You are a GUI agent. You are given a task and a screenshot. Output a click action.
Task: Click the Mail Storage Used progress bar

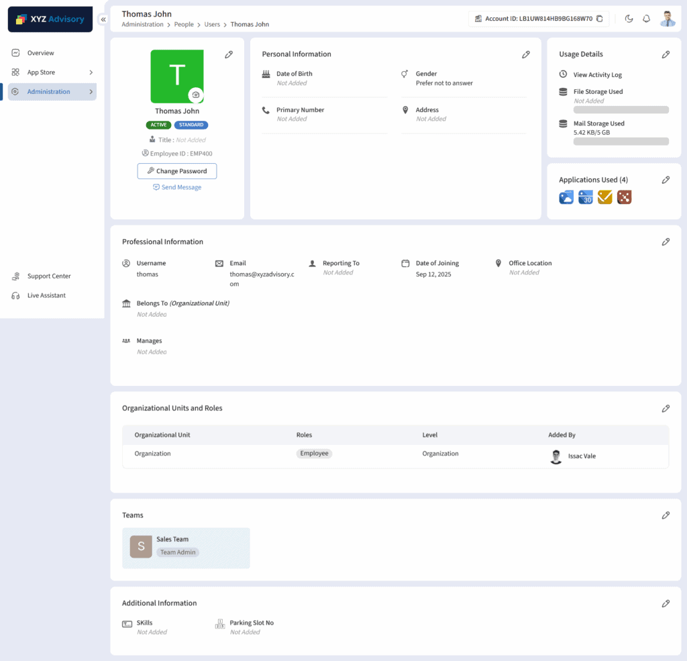click(x=621, y=142)
